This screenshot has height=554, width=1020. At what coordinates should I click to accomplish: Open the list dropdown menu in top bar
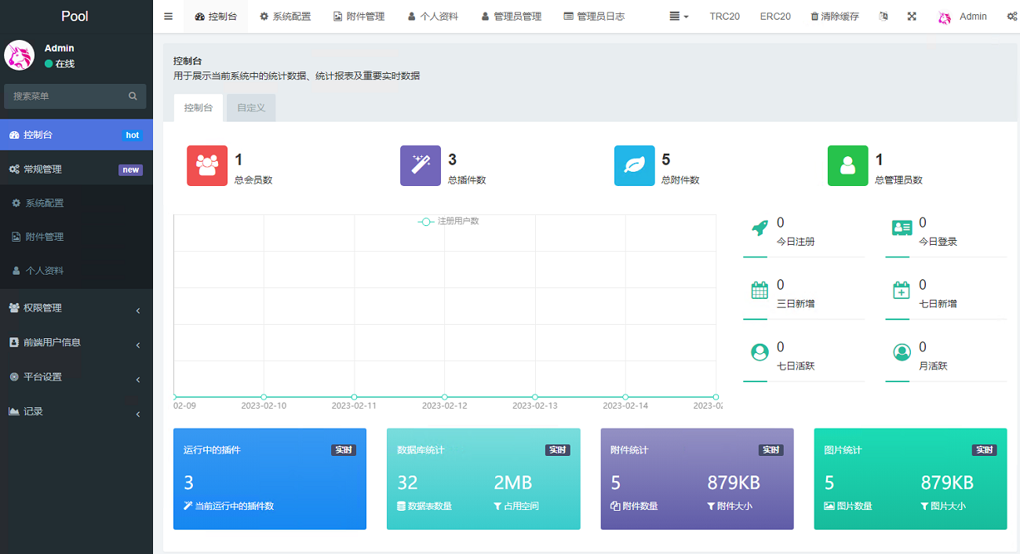(x=679, y=16)
